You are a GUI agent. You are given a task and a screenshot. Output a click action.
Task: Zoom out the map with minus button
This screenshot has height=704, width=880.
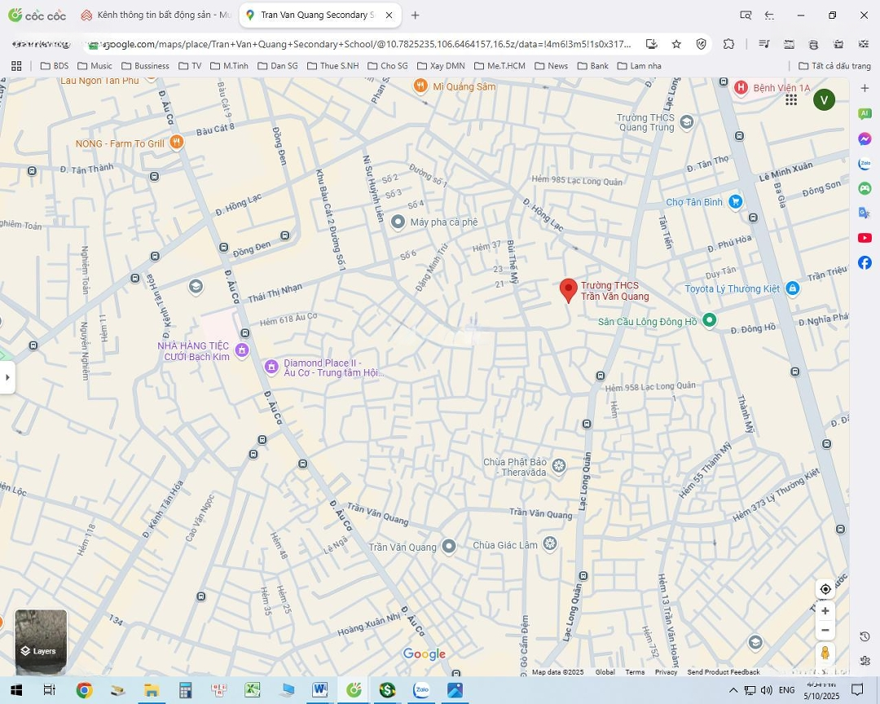click(825, 630)
